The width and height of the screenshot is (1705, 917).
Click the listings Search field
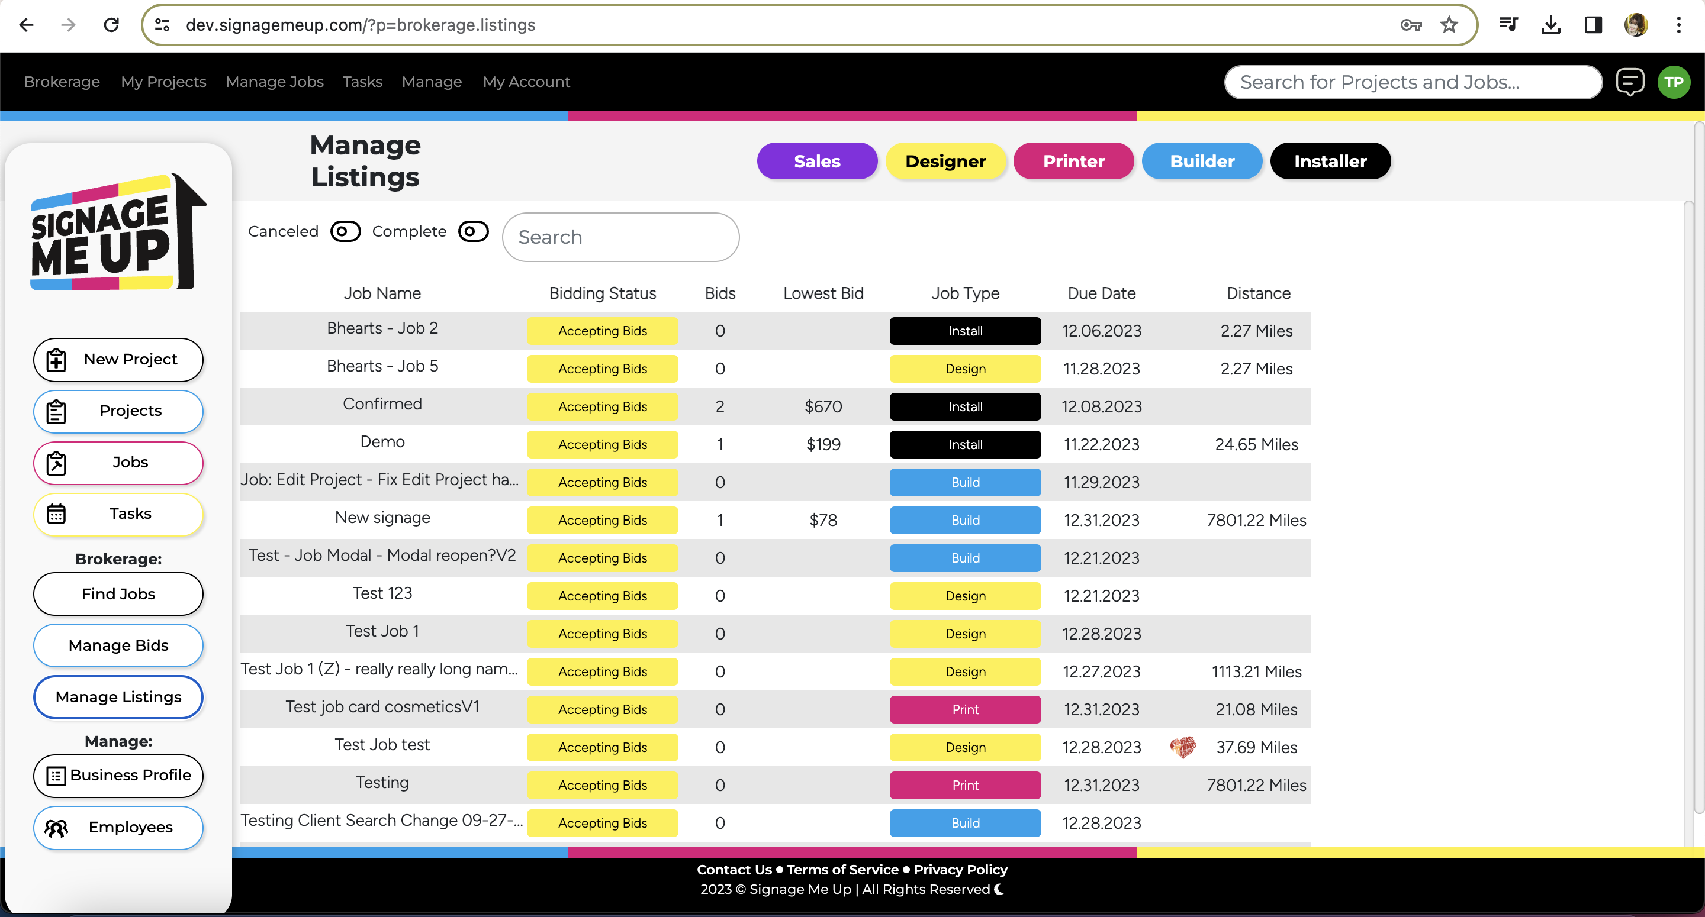620,237
